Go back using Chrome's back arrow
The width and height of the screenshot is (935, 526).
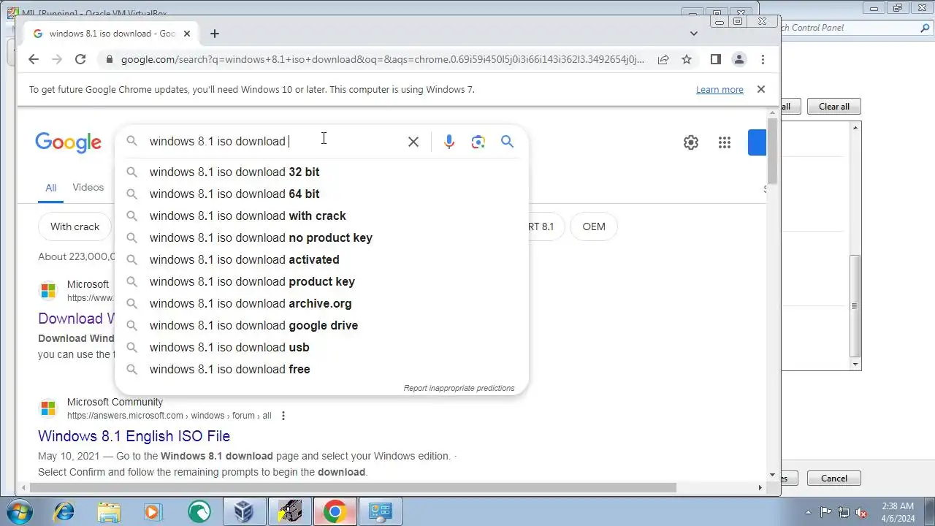click(x=34, y=59)
